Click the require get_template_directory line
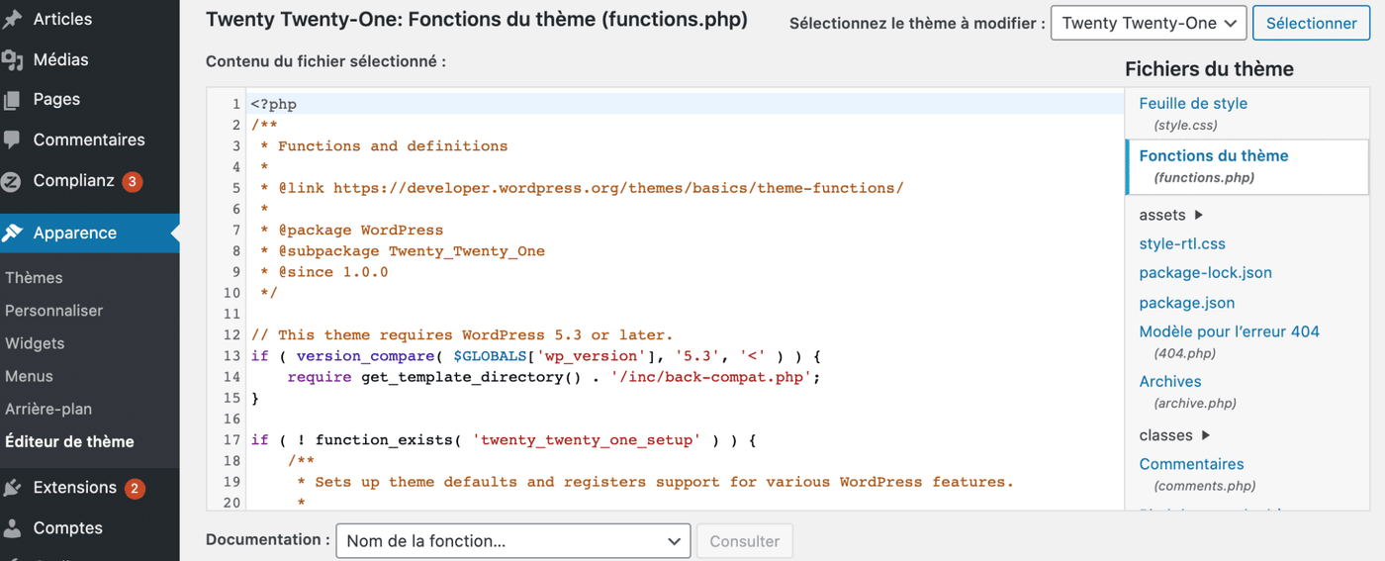Viewport: 1385px width, 561px height. [554, 377]
